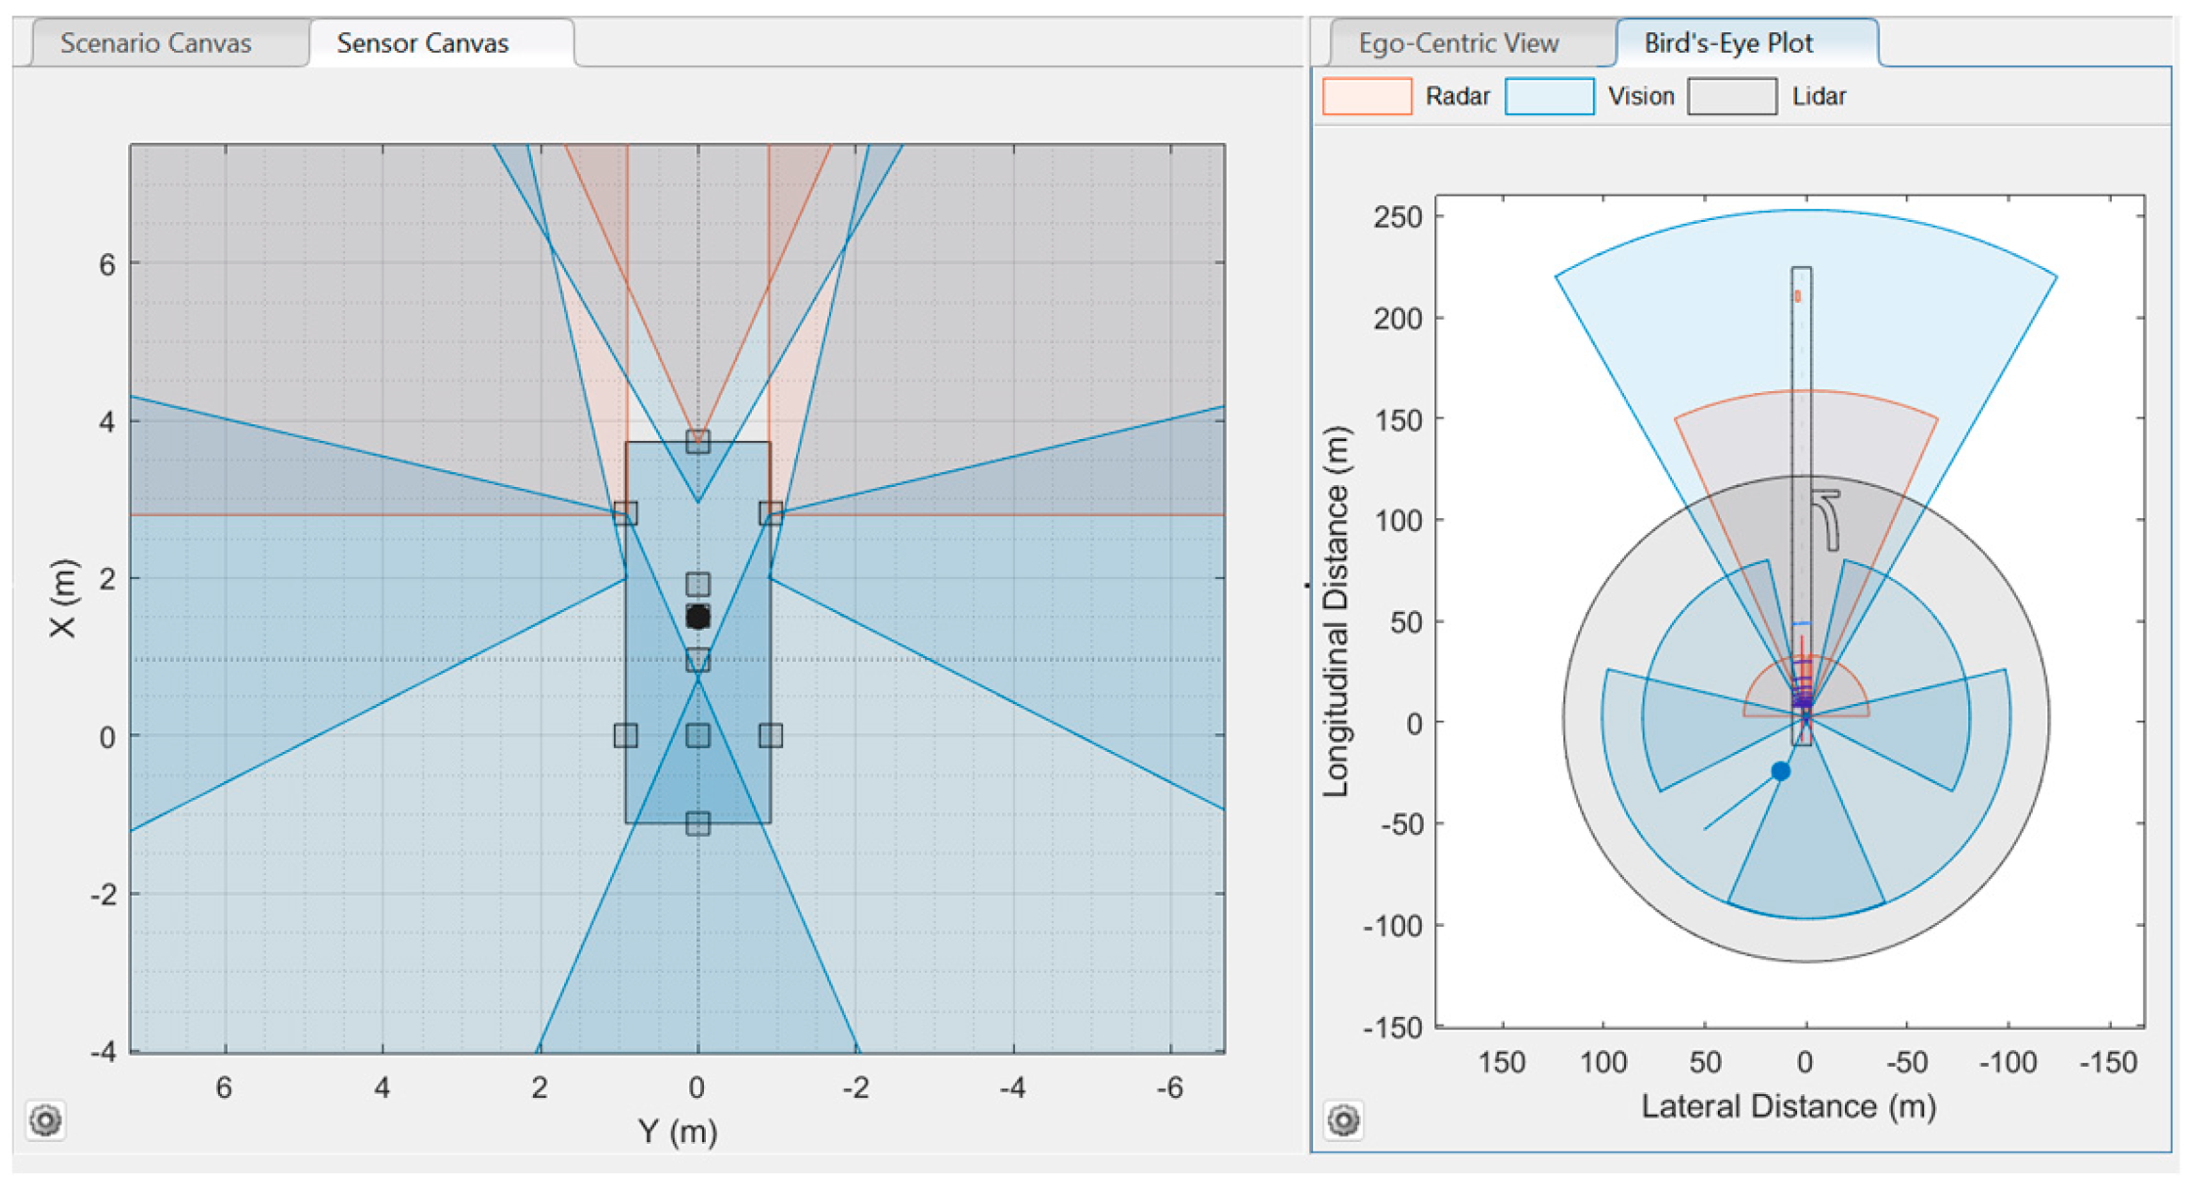2198x1187 pixels.
Task: Click the Radar legend color swatch
Action: [1366, 96]
